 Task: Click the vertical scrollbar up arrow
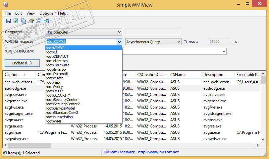[263, 74]
